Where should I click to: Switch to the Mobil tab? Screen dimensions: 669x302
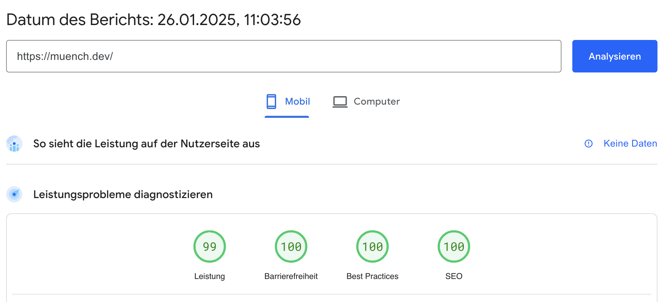(287, 102)
